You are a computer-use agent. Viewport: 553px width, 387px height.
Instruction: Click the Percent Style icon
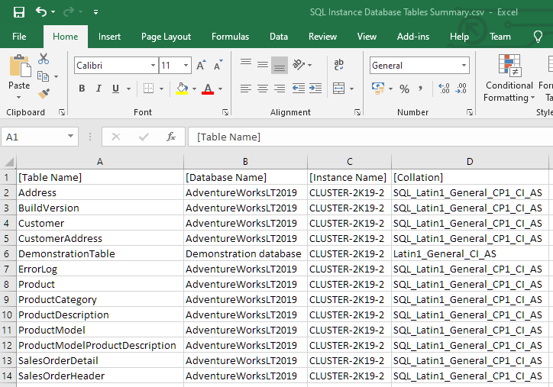coord(404,89)
